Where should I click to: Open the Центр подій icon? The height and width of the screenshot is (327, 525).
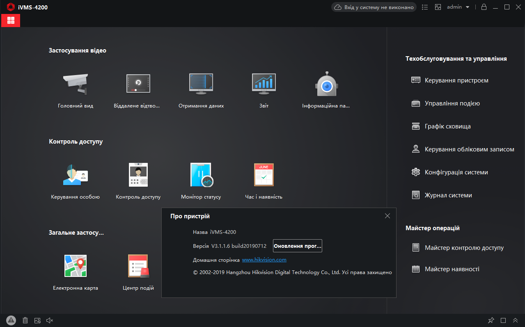[138, 266]
